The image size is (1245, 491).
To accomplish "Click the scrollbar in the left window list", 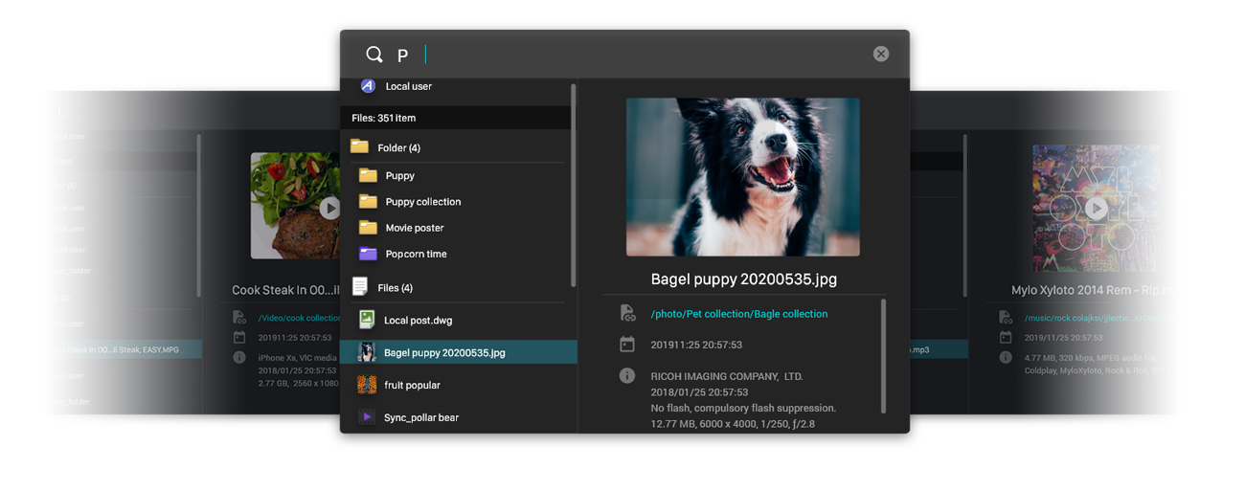I will (199, 215).
